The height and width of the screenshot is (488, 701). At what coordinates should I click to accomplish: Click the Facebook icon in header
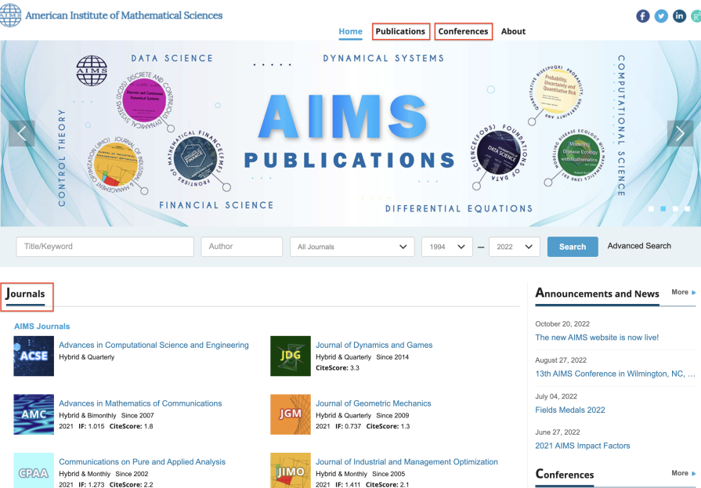tap(643, 16)
